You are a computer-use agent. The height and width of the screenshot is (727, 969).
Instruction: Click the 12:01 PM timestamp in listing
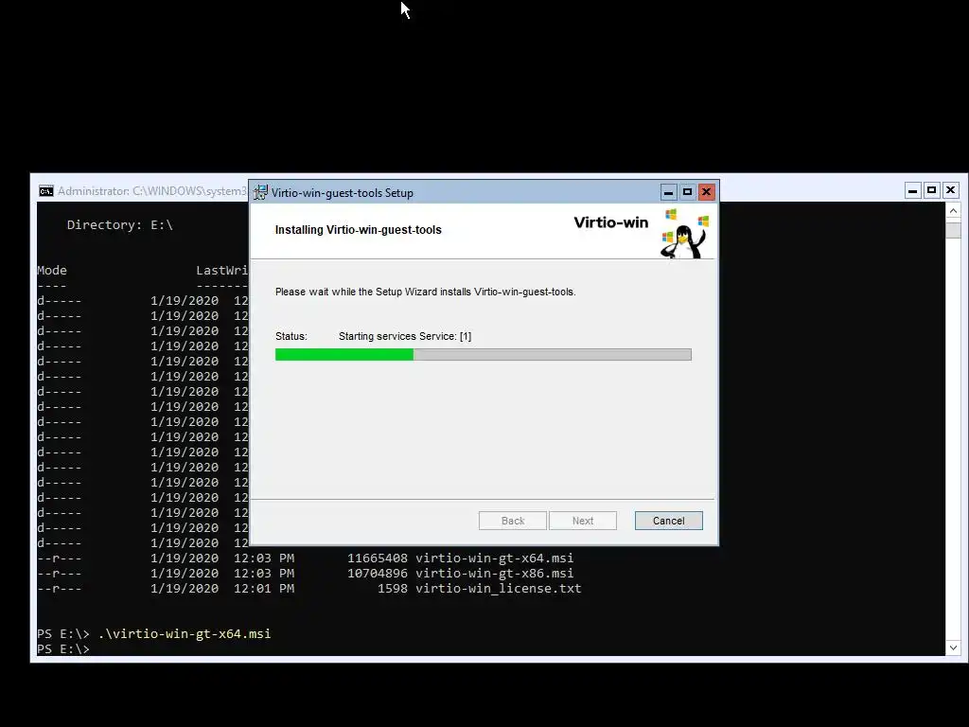pyautogui.click(x=264, y=589)
